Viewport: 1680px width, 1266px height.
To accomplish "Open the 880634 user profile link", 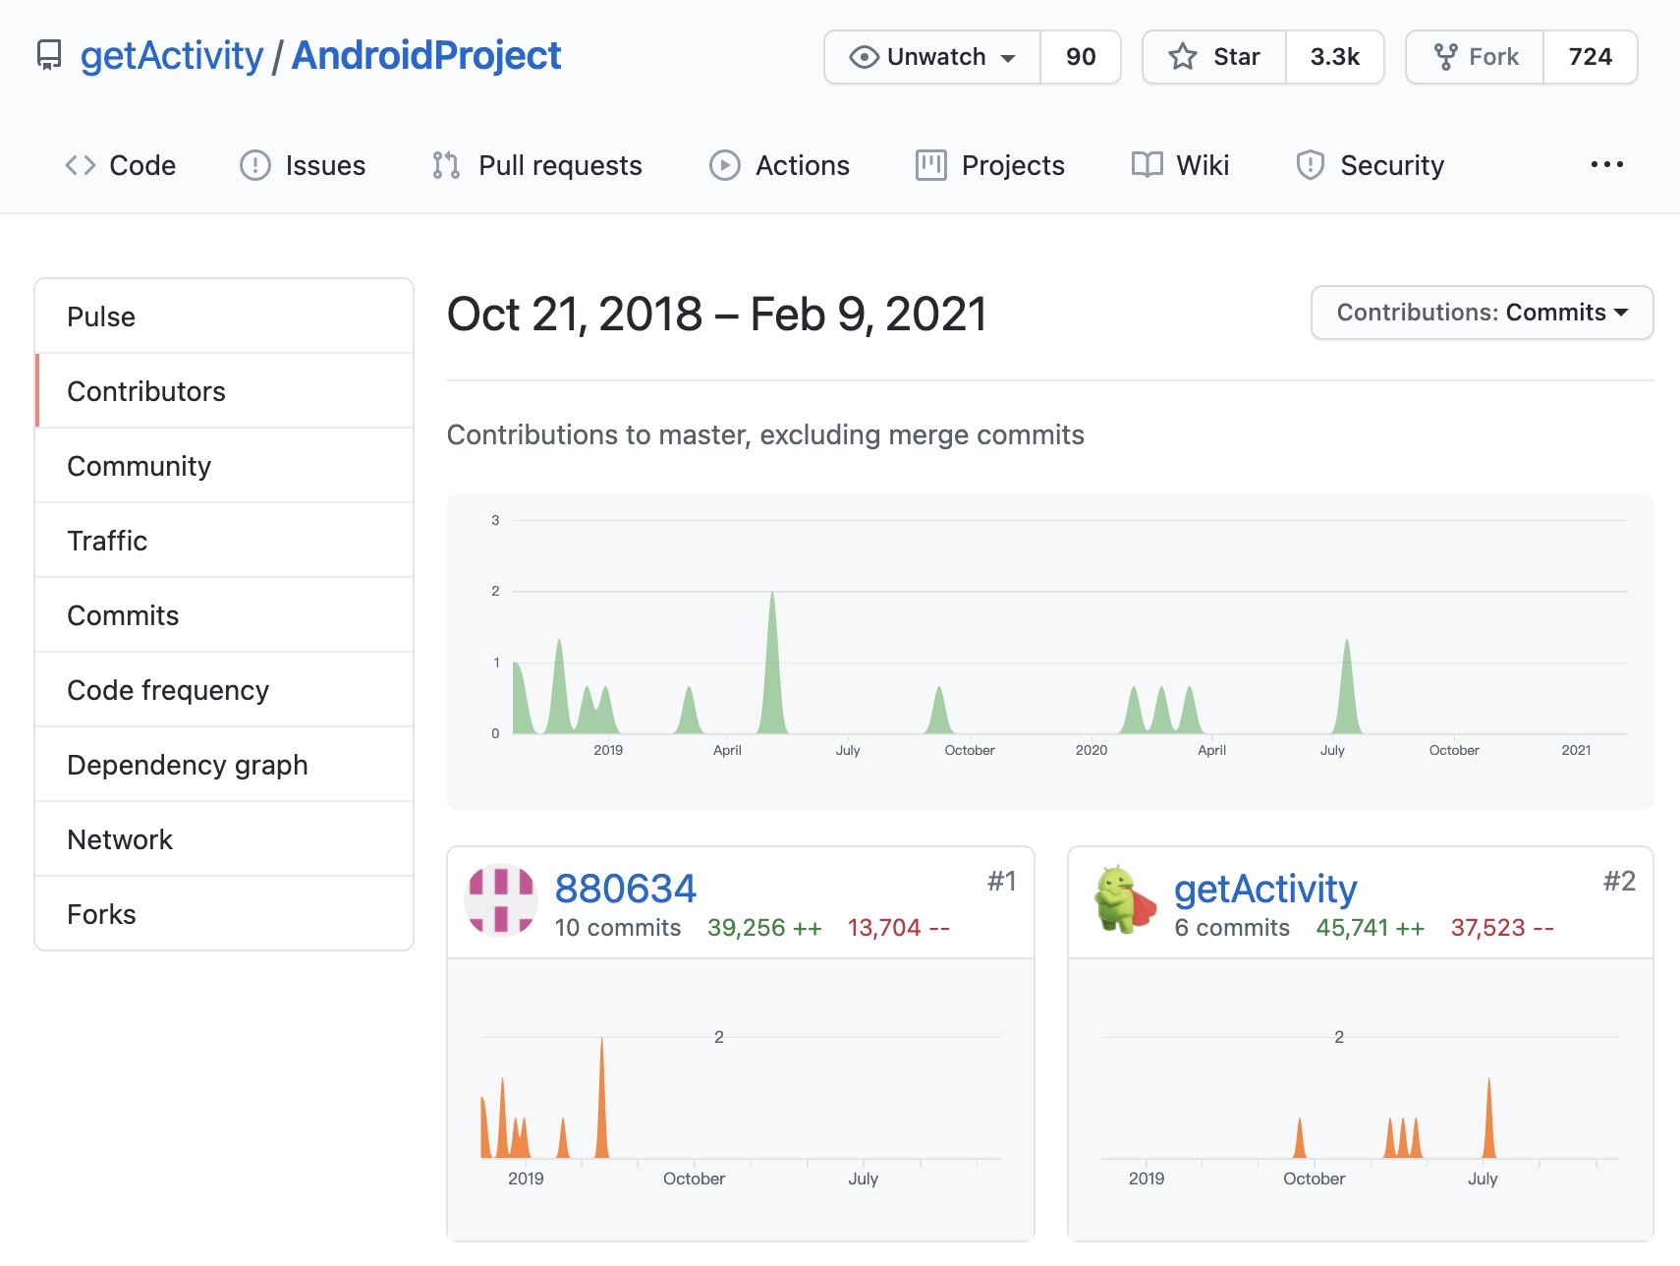I will point(625,889).
